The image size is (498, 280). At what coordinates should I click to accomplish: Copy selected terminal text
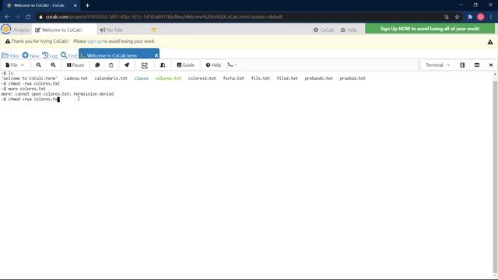pyautogui.click(x=97, y=65)
